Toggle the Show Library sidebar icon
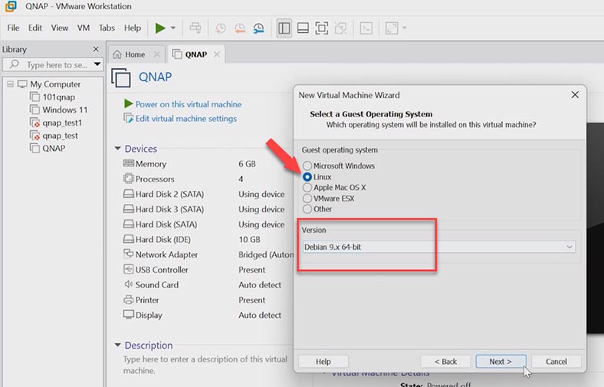This screenshot has height=387, width=604. point(284,28)
